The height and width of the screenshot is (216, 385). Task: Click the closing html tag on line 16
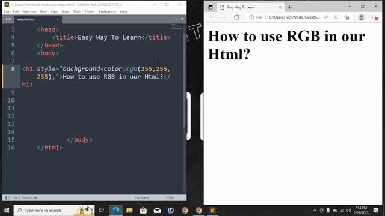point(50,148)
